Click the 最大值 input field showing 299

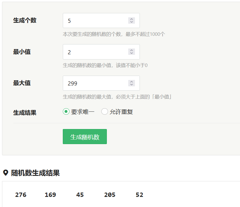[x=101, y=83]
